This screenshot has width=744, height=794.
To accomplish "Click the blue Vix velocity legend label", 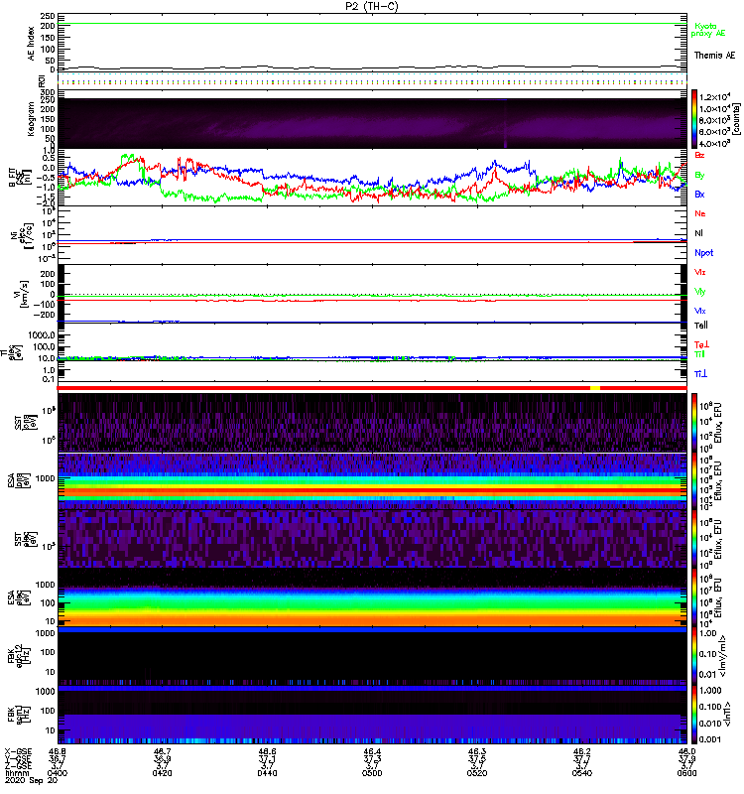I will coord(700,311).
